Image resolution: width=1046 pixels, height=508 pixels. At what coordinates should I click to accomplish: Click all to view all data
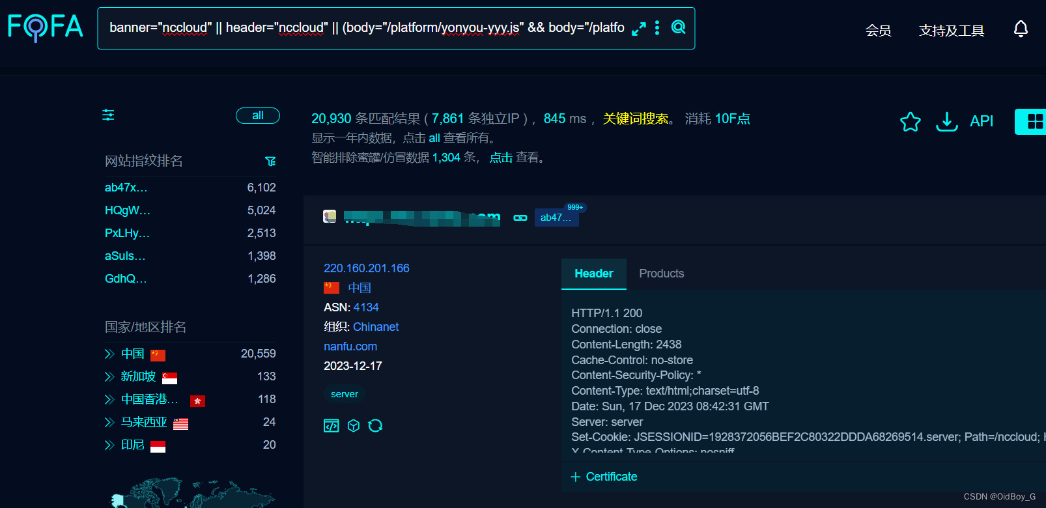(434, 138)
